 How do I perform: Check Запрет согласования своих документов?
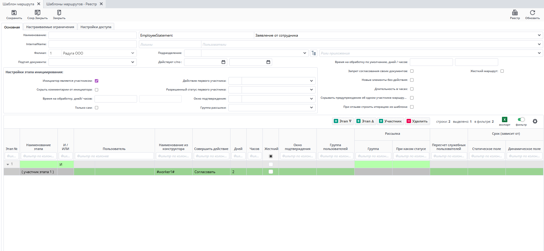point(412,71)
